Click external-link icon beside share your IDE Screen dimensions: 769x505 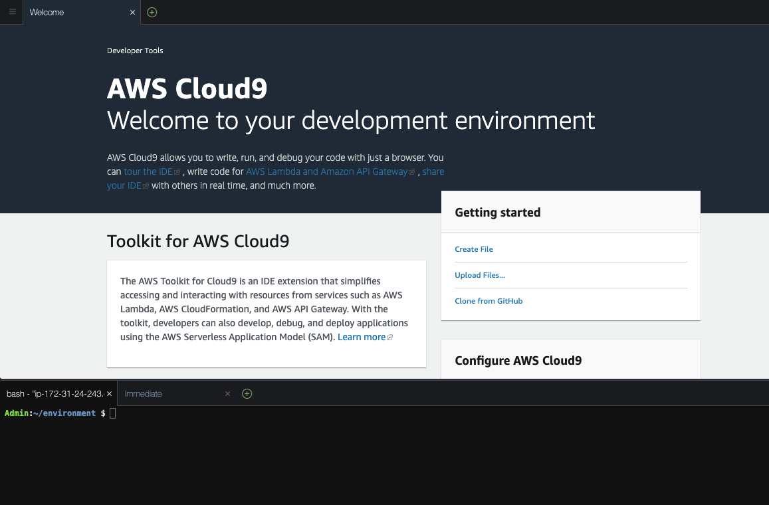pos(146,185)
